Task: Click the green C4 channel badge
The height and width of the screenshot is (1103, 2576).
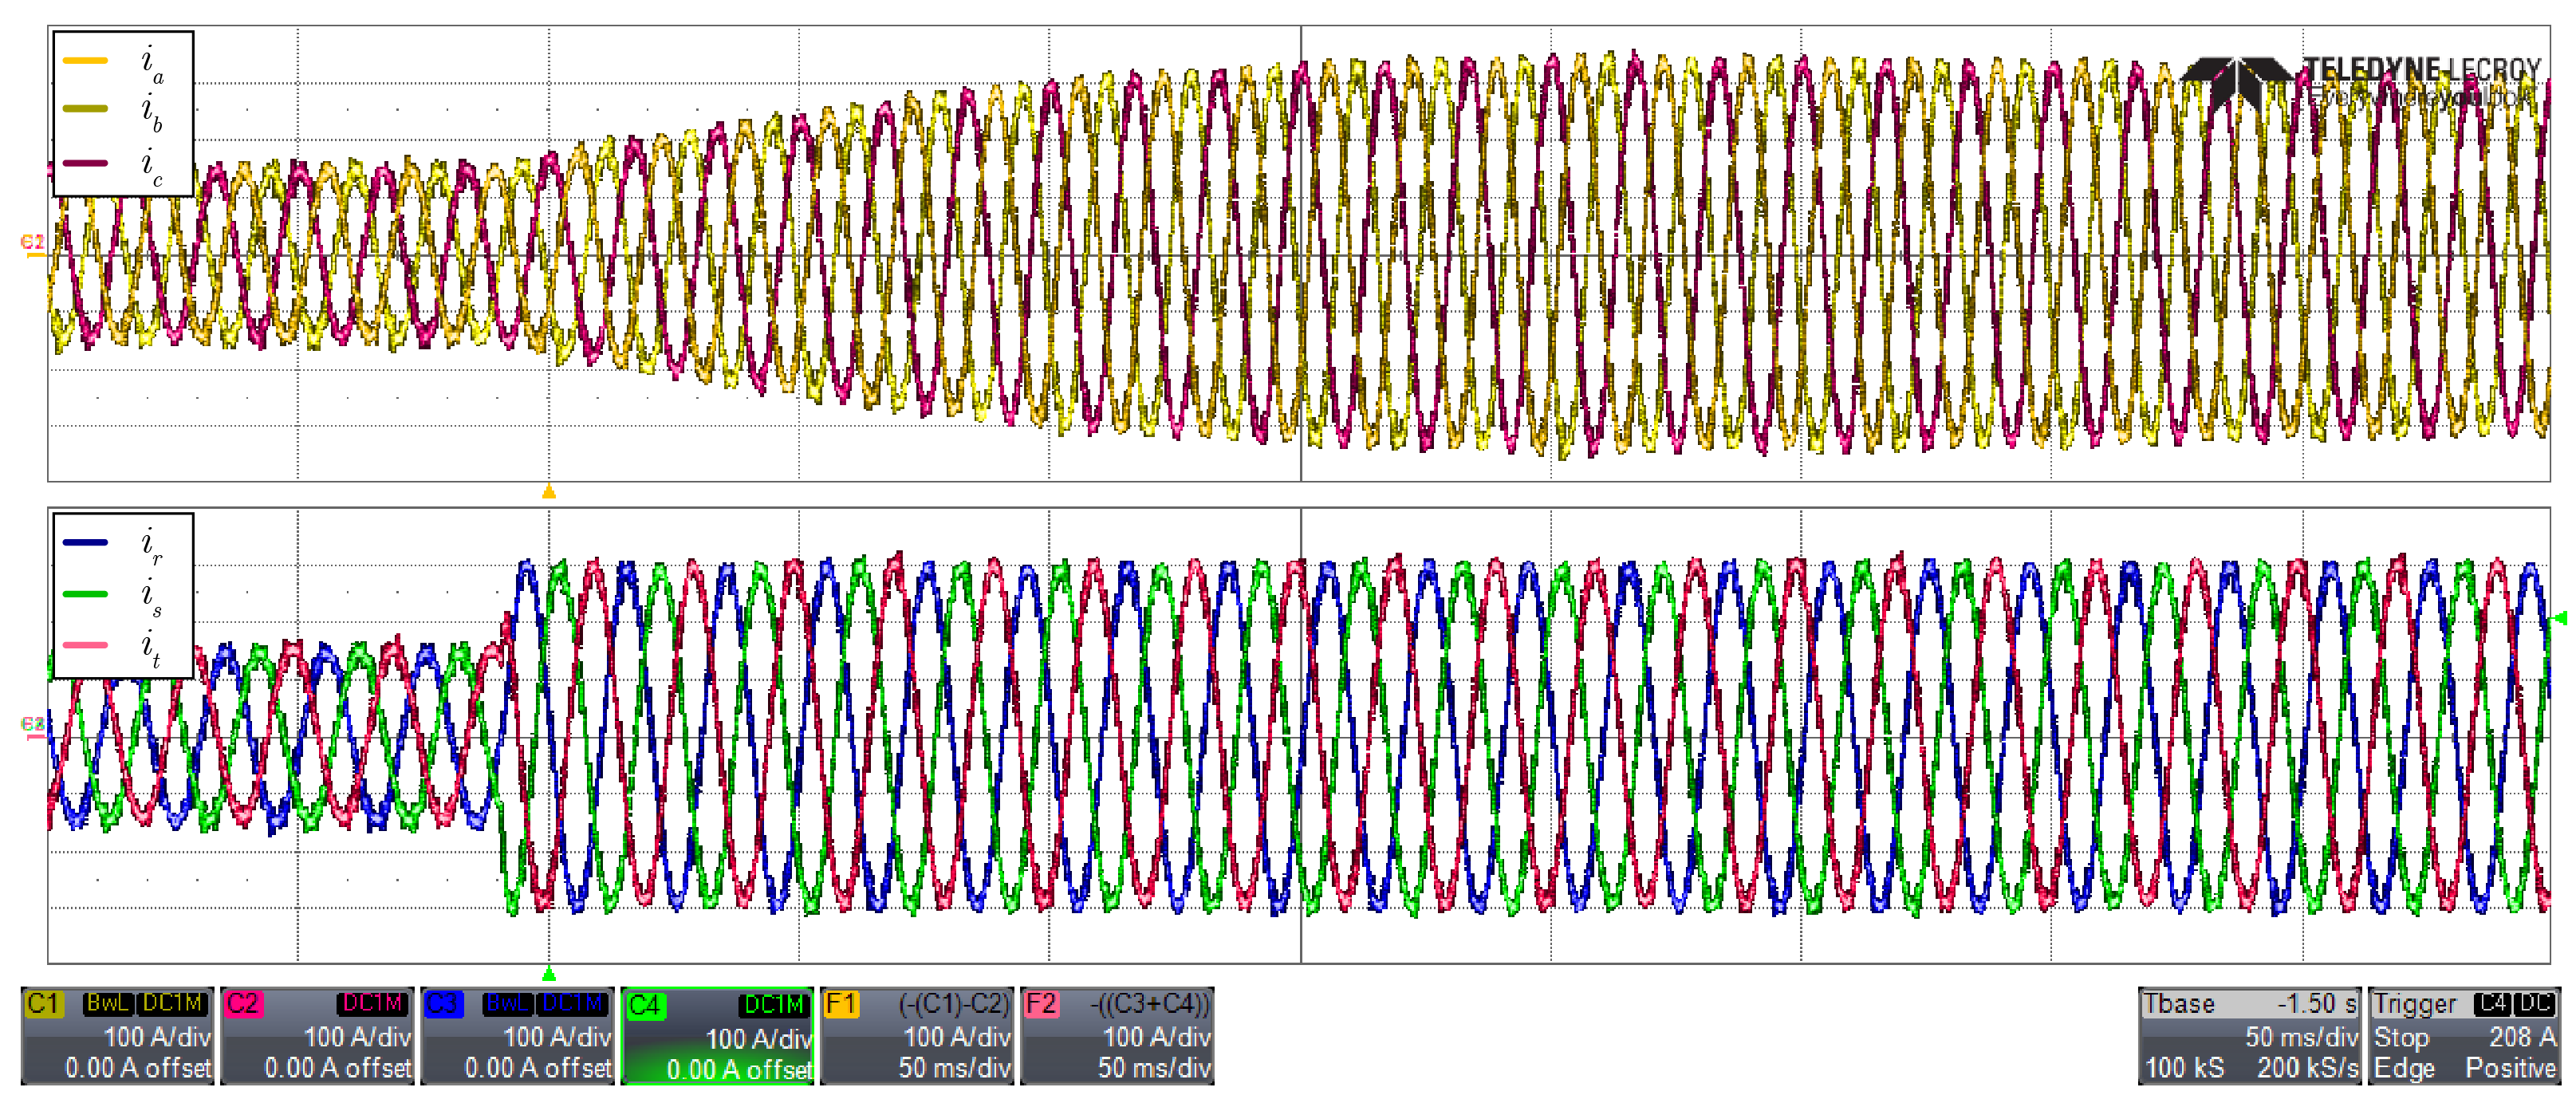Action: click(646, 1006)
